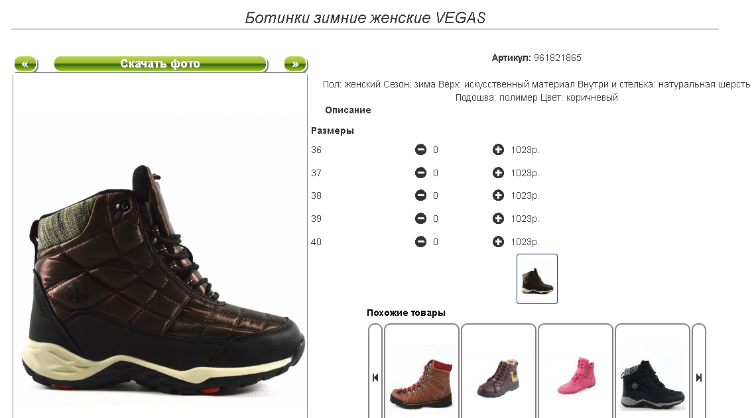Go to next product with » button
Image resolution: width=752 pixels, height=418 pixels.
tap(296, 64)
